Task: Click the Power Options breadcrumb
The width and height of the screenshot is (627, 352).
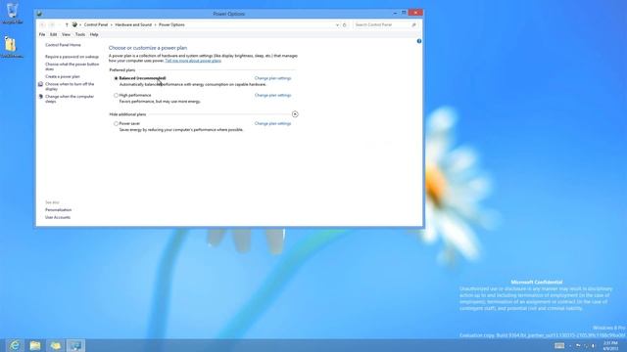Action: pyautogui.click(x=171, y=24)
